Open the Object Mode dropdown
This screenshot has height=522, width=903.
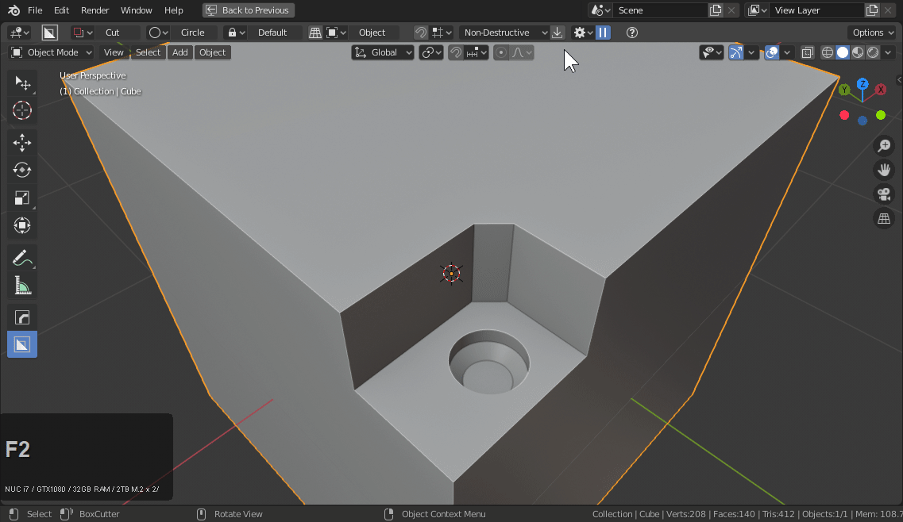(x=52, y=52)
